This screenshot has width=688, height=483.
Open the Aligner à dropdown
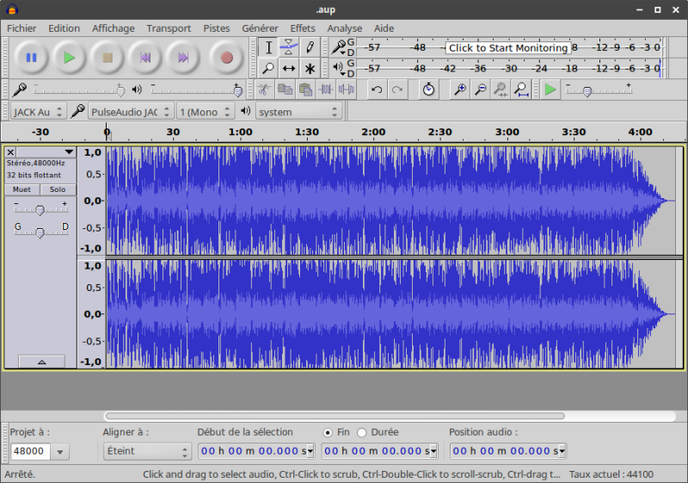tap(147, 451)
